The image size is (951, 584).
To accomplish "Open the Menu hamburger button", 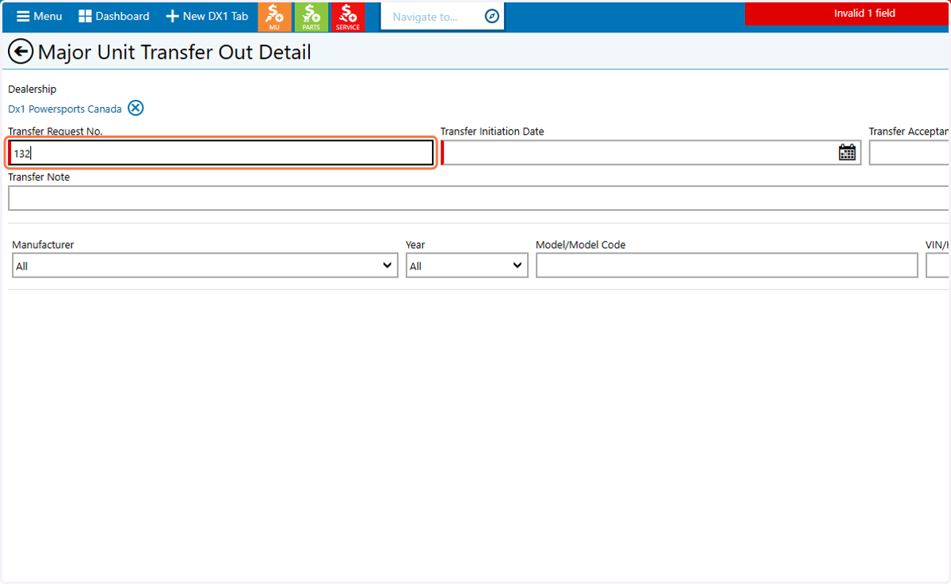I will pyautogui.click(x=39, y=16).
